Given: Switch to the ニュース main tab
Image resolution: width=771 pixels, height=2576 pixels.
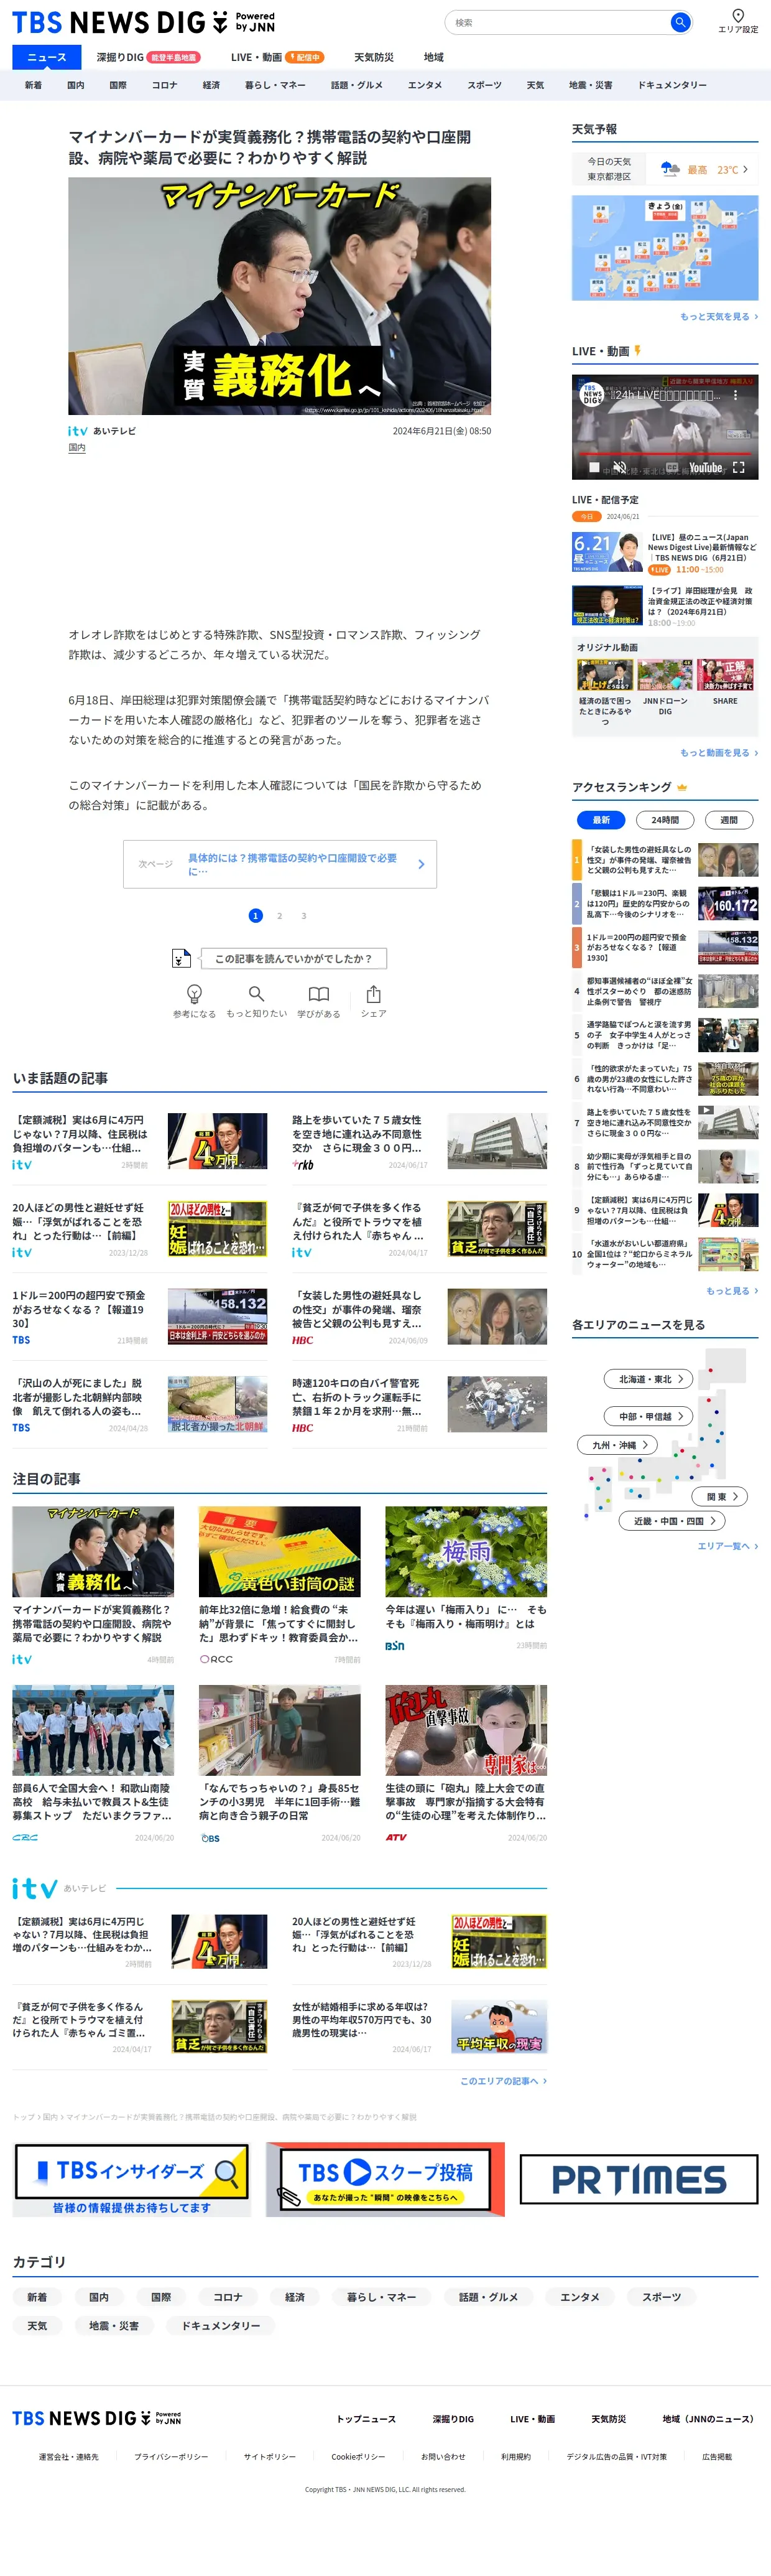Looking at the screenshot, I should pyautogui.click(x=47, y=57).
